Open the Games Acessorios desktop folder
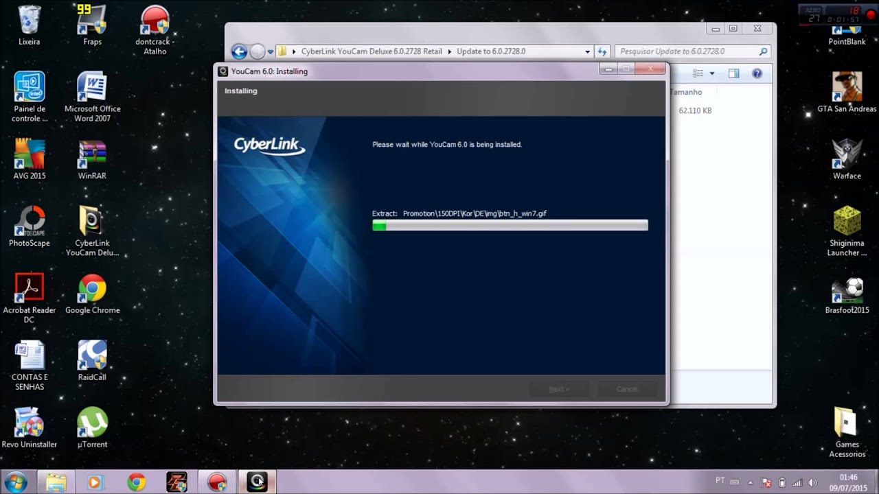Screen dimensions: 879x494 (x=847, y=433)
